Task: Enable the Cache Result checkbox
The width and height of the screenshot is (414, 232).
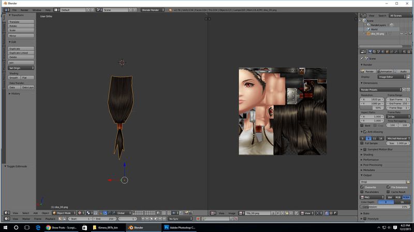Action: click(x=388, y=192)
